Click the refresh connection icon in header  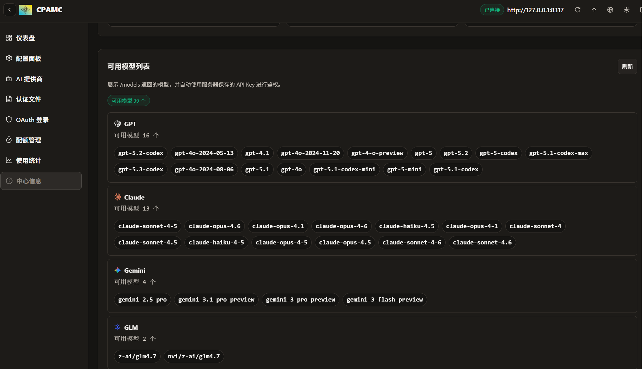(x=578, y=10)
